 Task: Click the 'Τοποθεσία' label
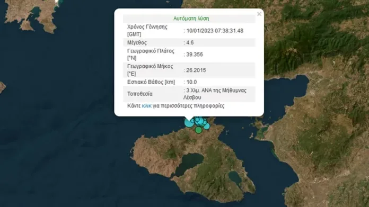[x=140, y=94]
